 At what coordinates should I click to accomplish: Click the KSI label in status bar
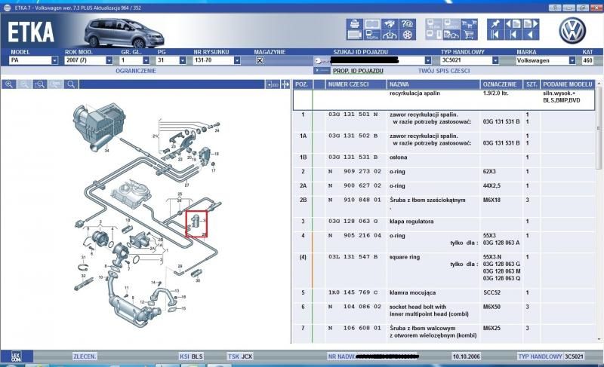pyautogui.click(x=184, y=356)
